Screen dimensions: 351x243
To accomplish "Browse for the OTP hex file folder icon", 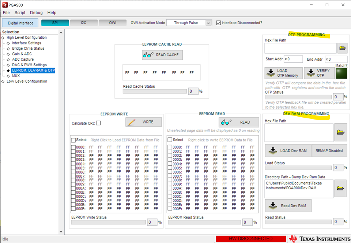I will [x=342, y=48].
